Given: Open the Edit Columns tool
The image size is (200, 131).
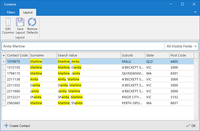Looking at the screenshot, I should 8,26.
